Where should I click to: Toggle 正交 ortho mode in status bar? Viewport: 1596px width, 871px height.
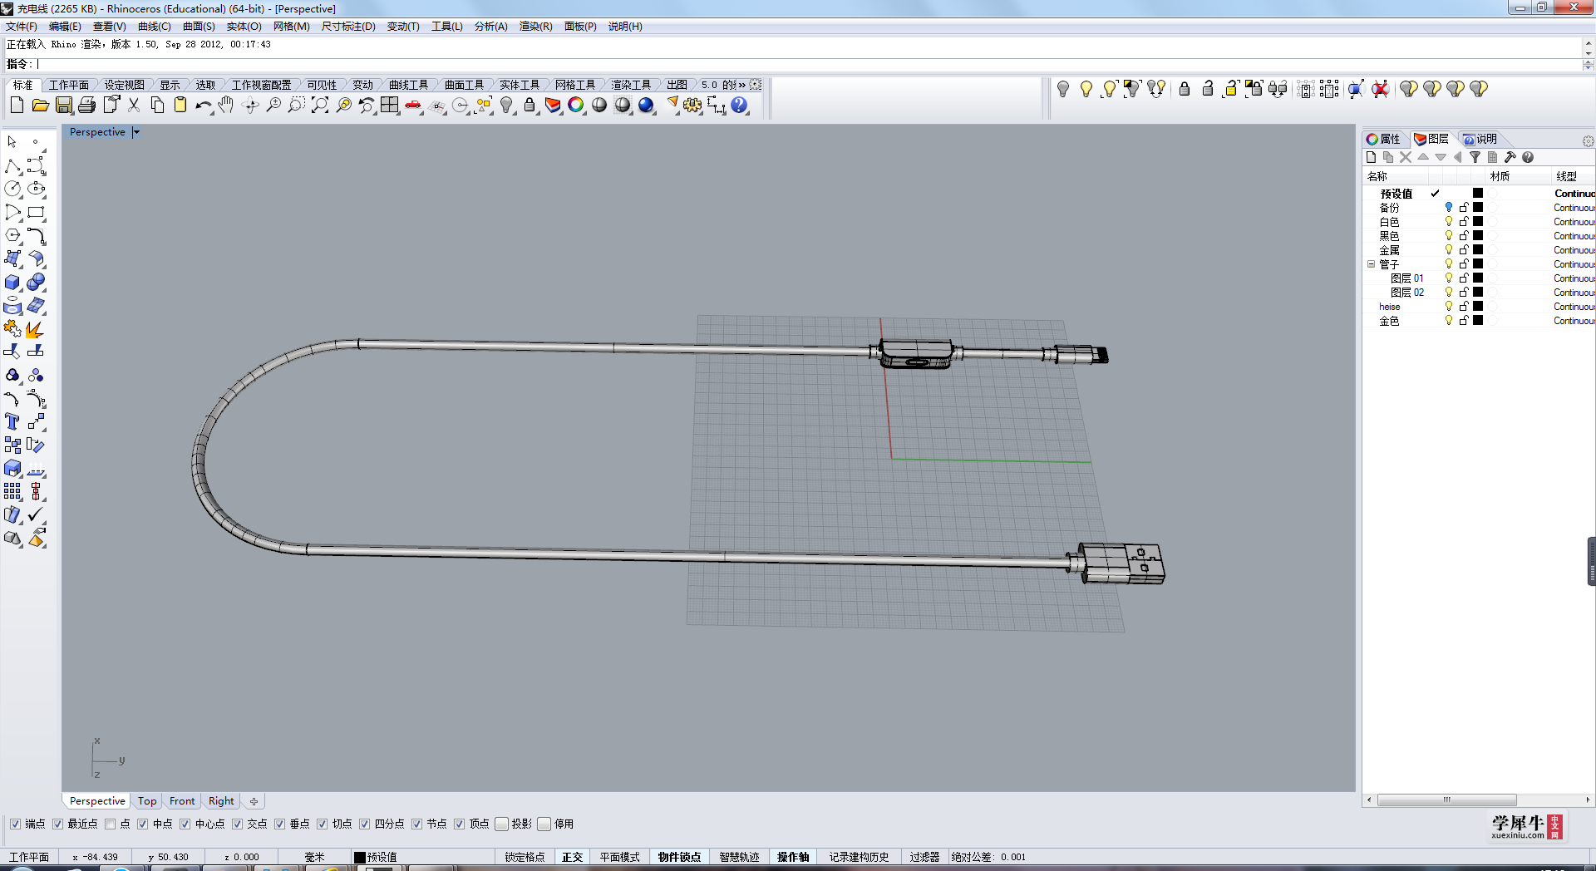(x=572, y=857)
